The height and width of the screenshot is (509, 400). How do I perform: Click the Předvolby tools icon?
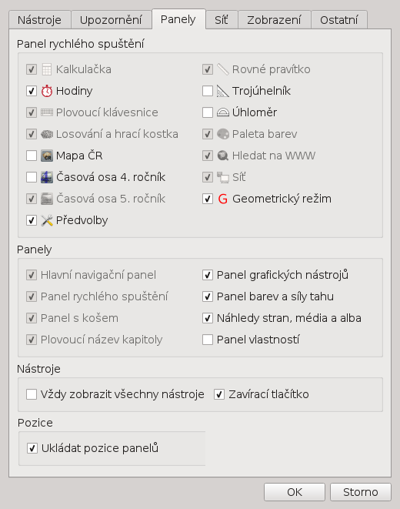(x=47, y=220)
